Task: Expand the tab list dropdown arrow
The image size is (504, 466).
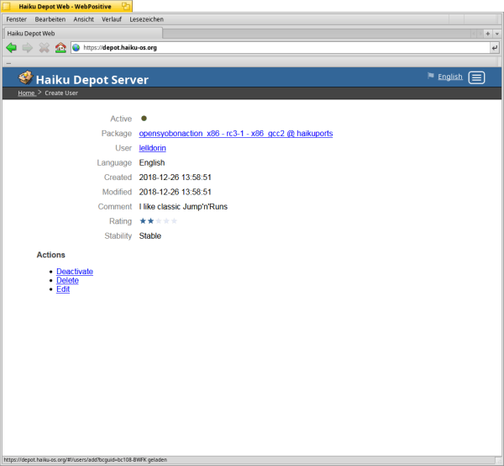Action: pyautogui.click(x=497, y=33)
